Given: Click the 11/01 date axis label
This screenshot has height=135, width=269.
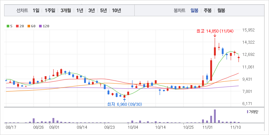Looking at the screenshot, I should click(x=208, y=127).
